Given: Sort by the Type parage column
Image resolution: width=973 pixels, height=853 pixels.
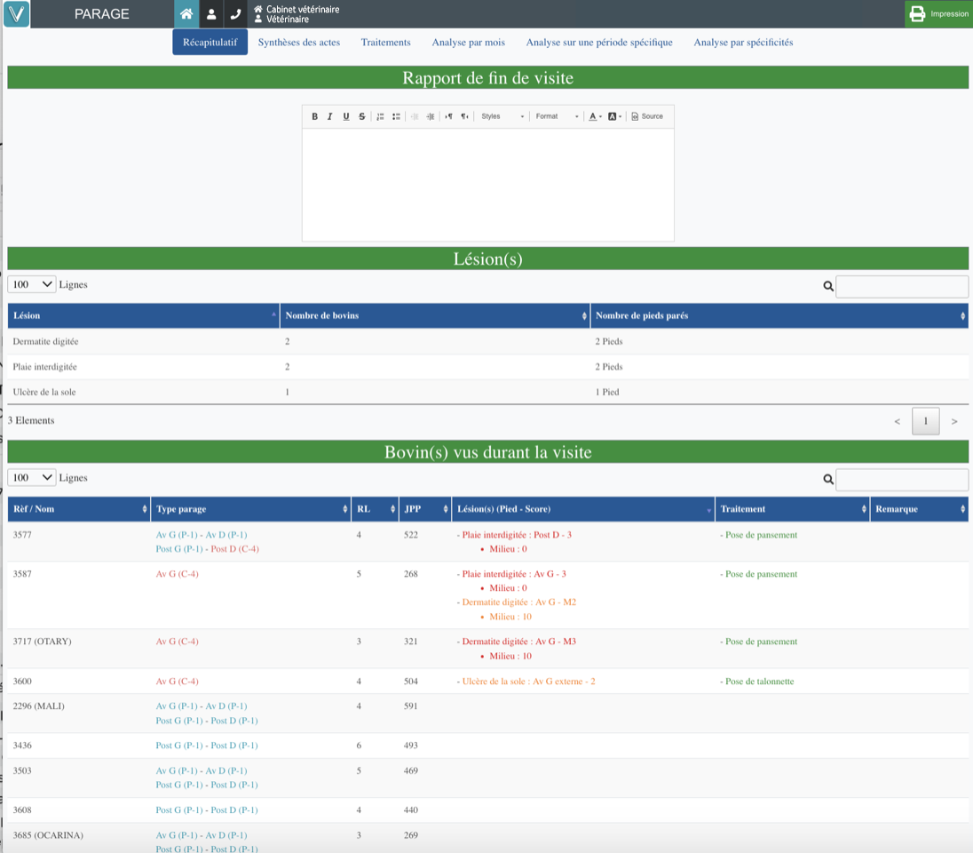Looking at the screenshot, I should tap(250, 509).
